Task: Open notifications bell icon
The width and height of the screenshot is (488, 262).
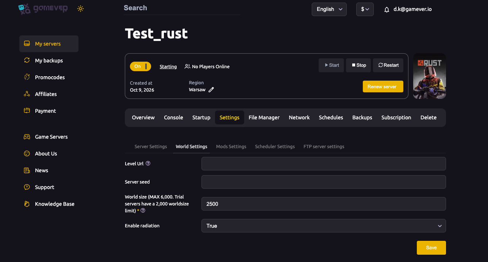Action: [387, 10]
